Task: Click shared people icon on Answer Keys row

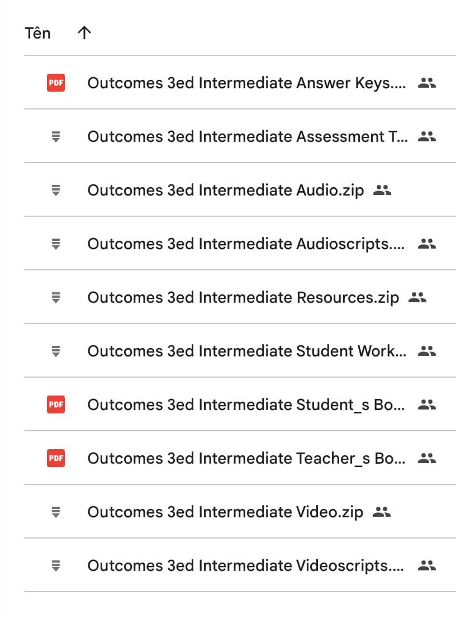Action: click(x=427, y=83)
